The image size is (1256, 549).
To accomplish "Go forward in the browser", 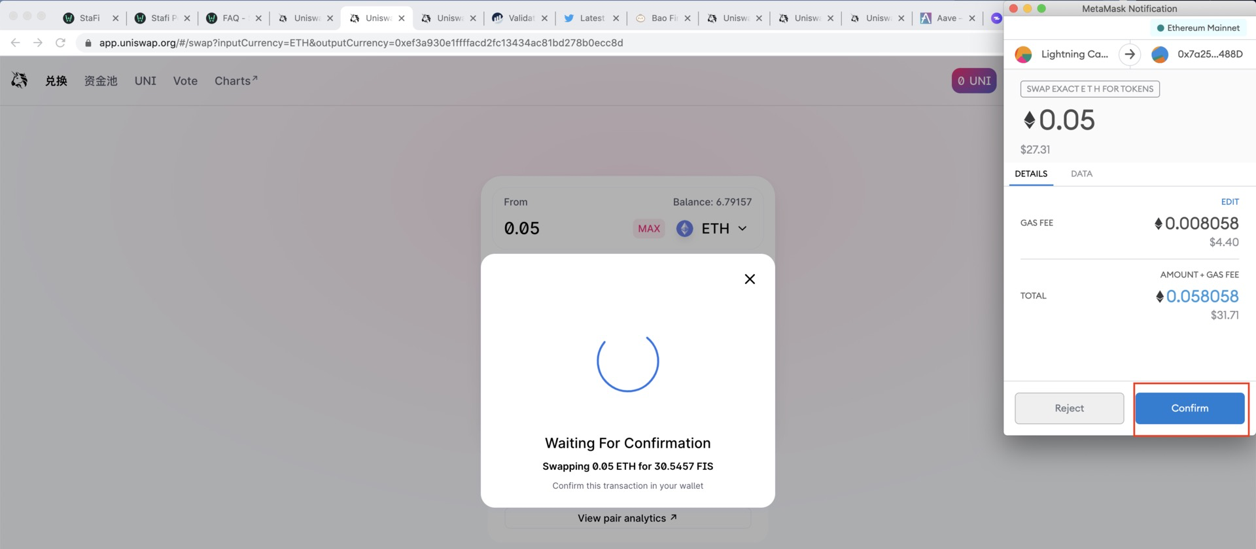I will [38, 43].
